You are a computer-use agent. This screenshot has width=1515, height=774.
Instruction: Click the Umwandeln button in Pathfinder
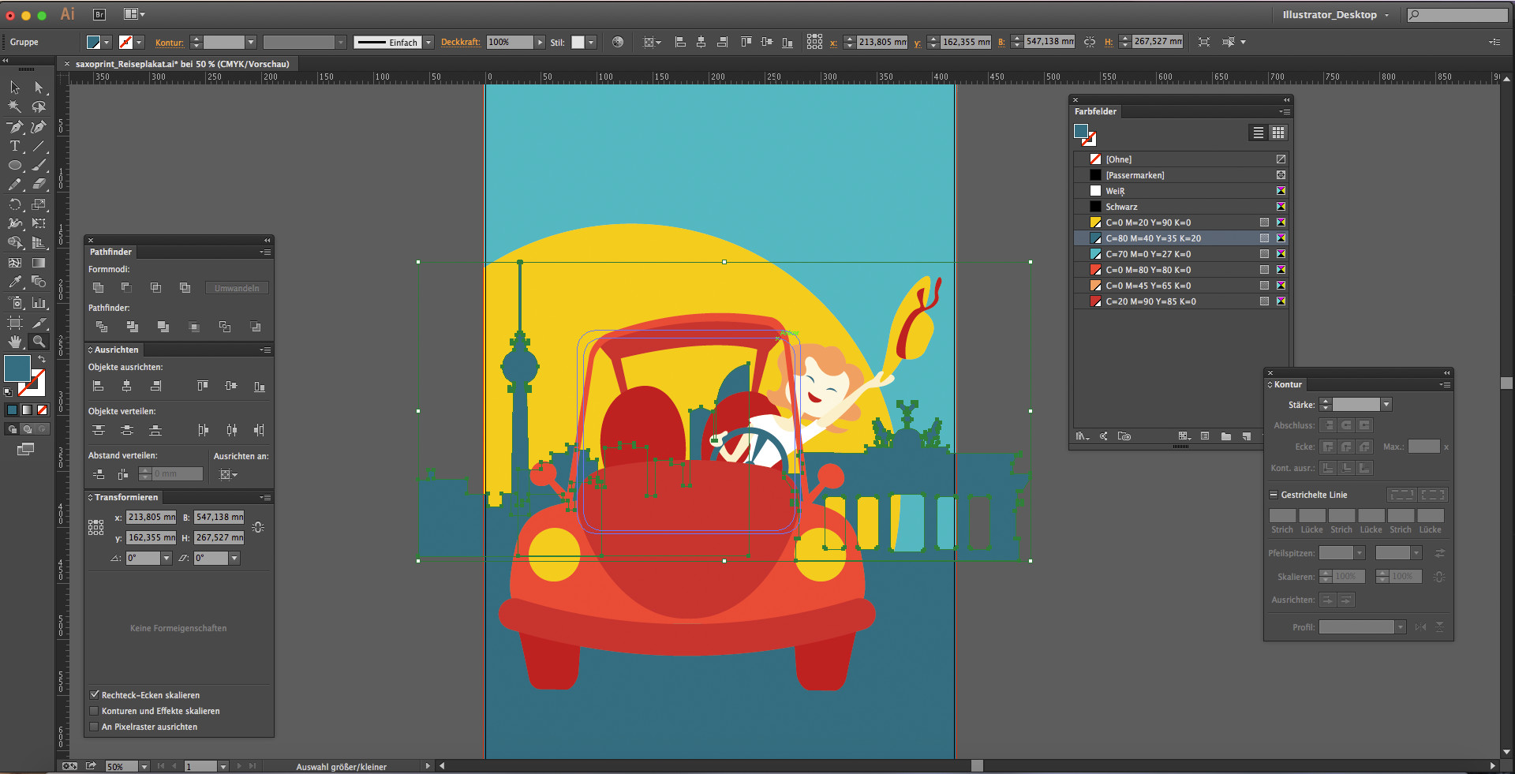click(237, 288)
